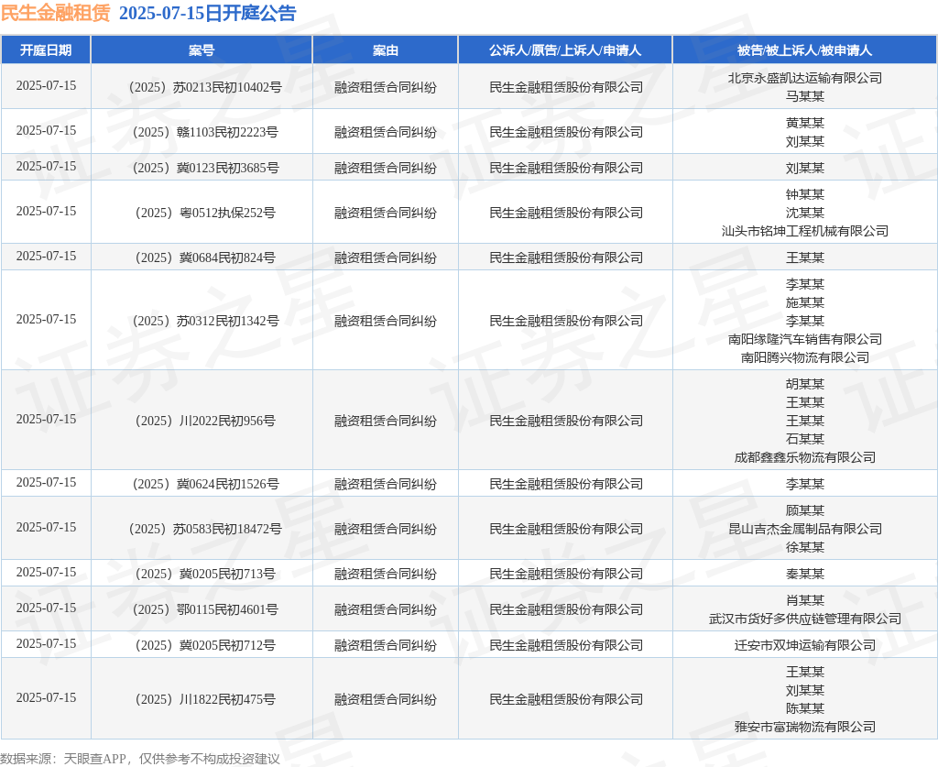The image size is (938, 767).
Task: Click defendant 沈某某
Action: point(805,213)
